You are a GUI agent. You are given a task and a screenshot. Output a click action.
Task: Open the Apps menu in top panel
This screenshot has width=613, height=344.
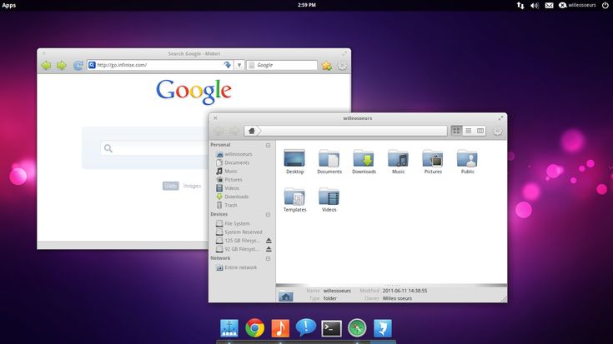click(9, 5)
